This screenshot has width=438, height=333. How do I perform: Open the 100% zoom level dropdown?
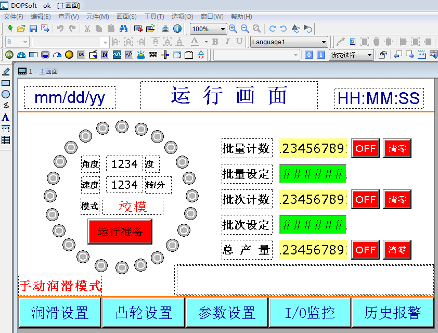(x=208, y=29)
